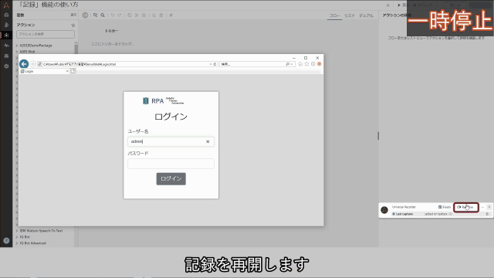Click the Automation Anywhere logo at top left

pyautogui.click(x=6, y=5)
